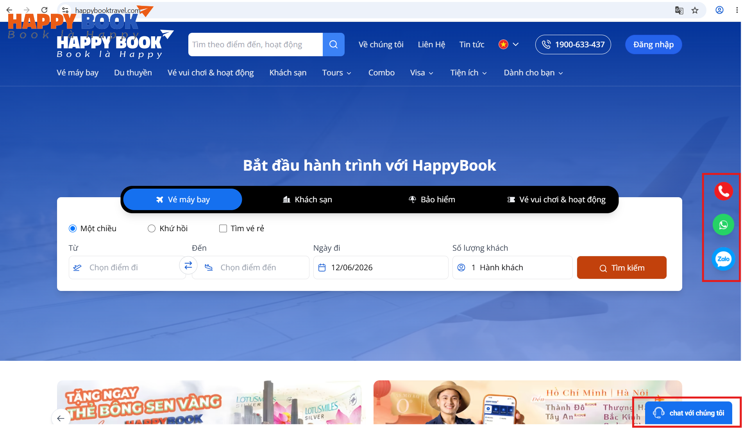Click the previous banner arrow
Image resolution: width=742 pixels, height=428 pixels.
click(61, 418)
